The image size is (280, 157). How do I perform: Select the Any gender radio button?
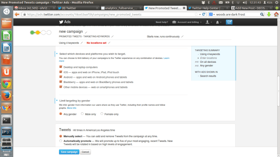tap(61, 114)
